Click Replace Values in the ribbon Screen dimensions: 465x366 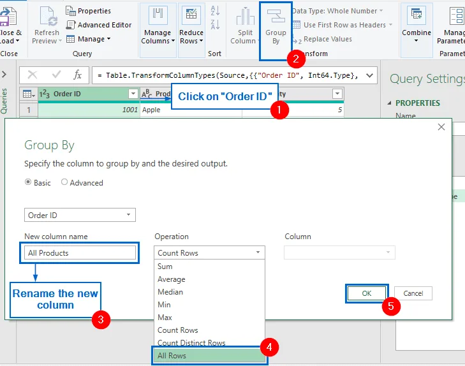322,39
